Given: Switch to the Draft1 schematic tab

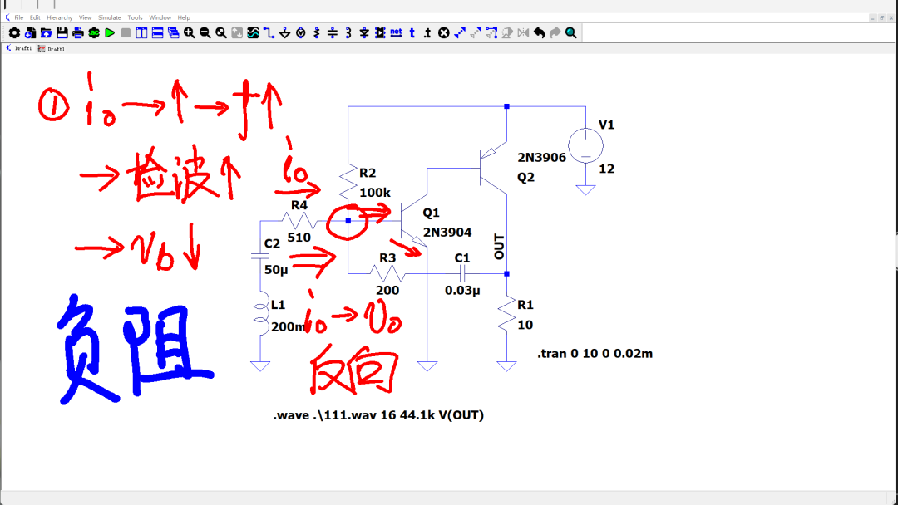Looking at the screenshot, I should pyautogui.click(x=19, y=49).
